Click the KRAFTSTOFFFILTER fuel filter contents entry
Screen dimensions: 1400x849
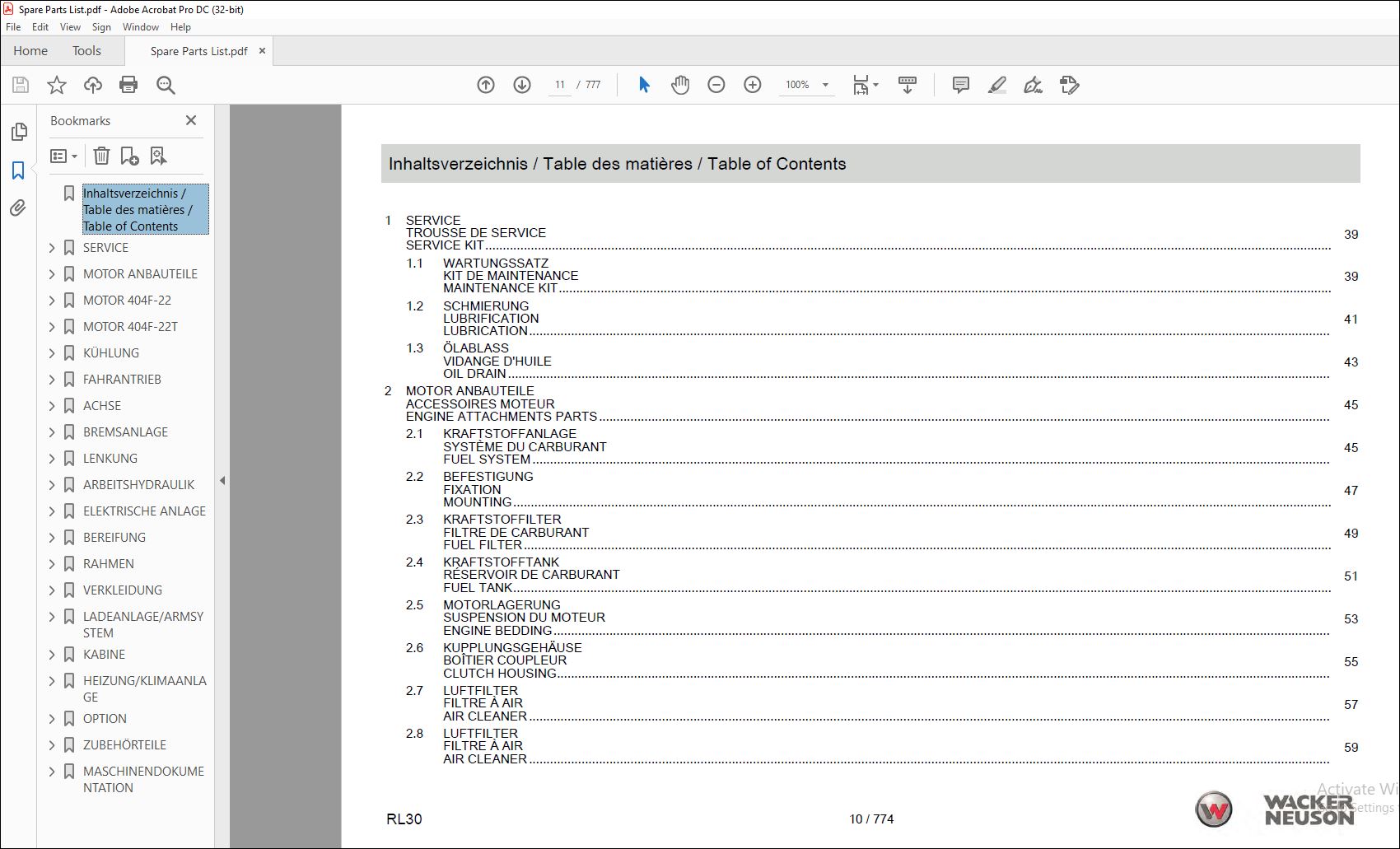[x=882, y=532]
